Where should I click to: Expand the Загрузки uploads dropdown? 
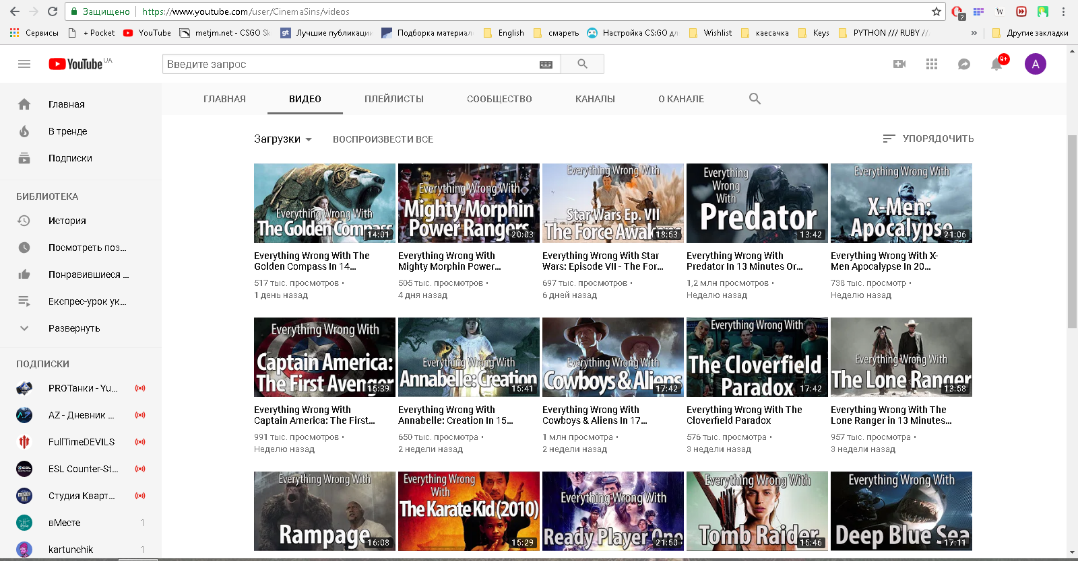(283, 139)
